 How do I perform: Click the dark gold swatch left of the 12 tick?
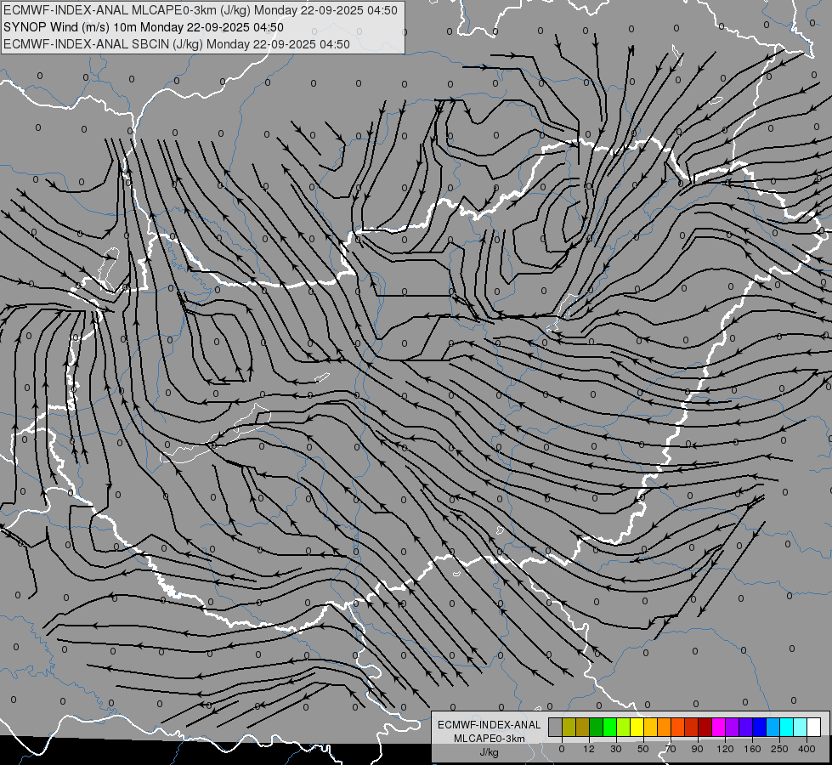(583, 727)
